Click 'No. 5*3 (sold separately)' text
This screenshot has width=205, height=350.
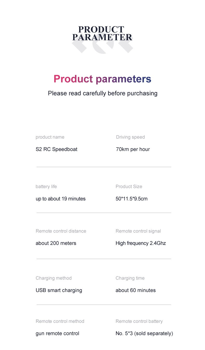click(144, 333)
